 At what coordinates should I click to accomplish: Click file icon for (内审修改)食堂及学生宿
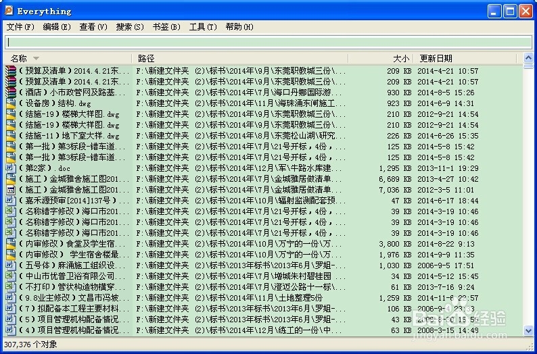tap(11, 244)
